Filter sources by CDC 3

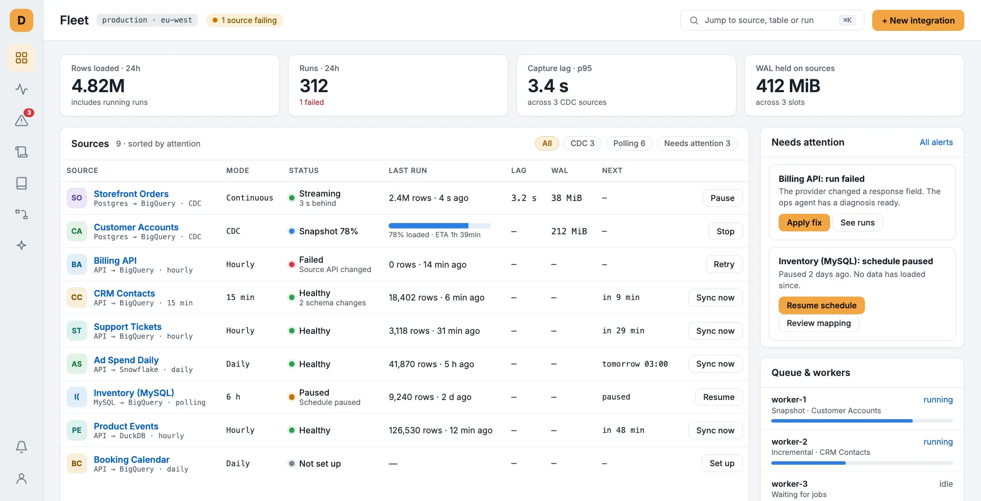click(582, 143)
